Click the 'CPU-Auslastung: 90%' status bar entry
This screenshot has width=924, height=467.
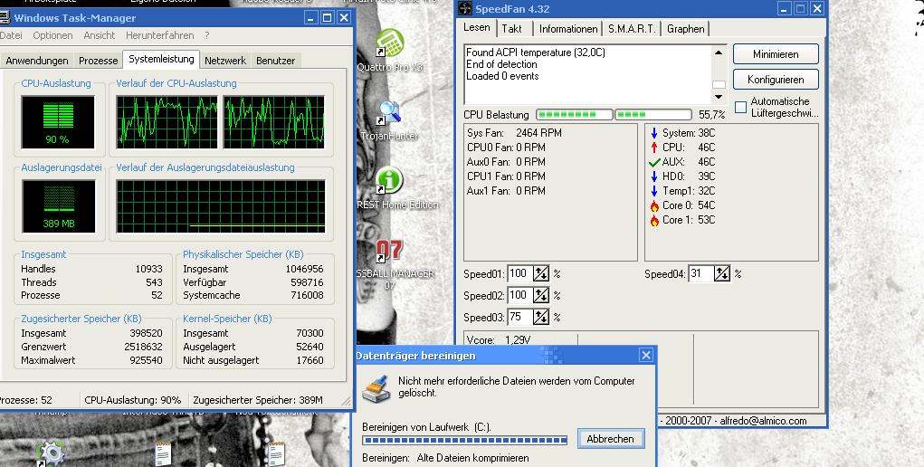tap(133, 400)
